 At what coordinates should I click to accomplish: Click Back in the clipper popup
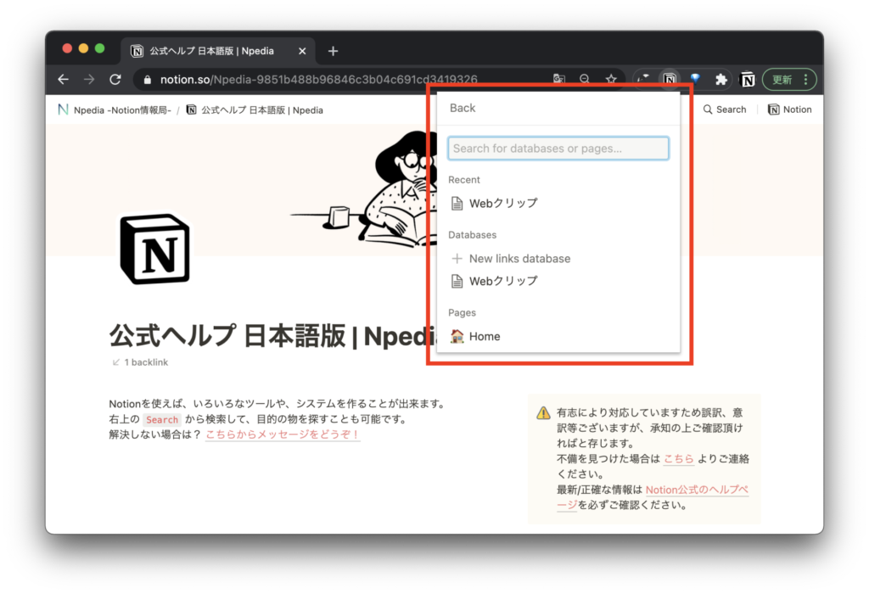click(x=463, y=108)
